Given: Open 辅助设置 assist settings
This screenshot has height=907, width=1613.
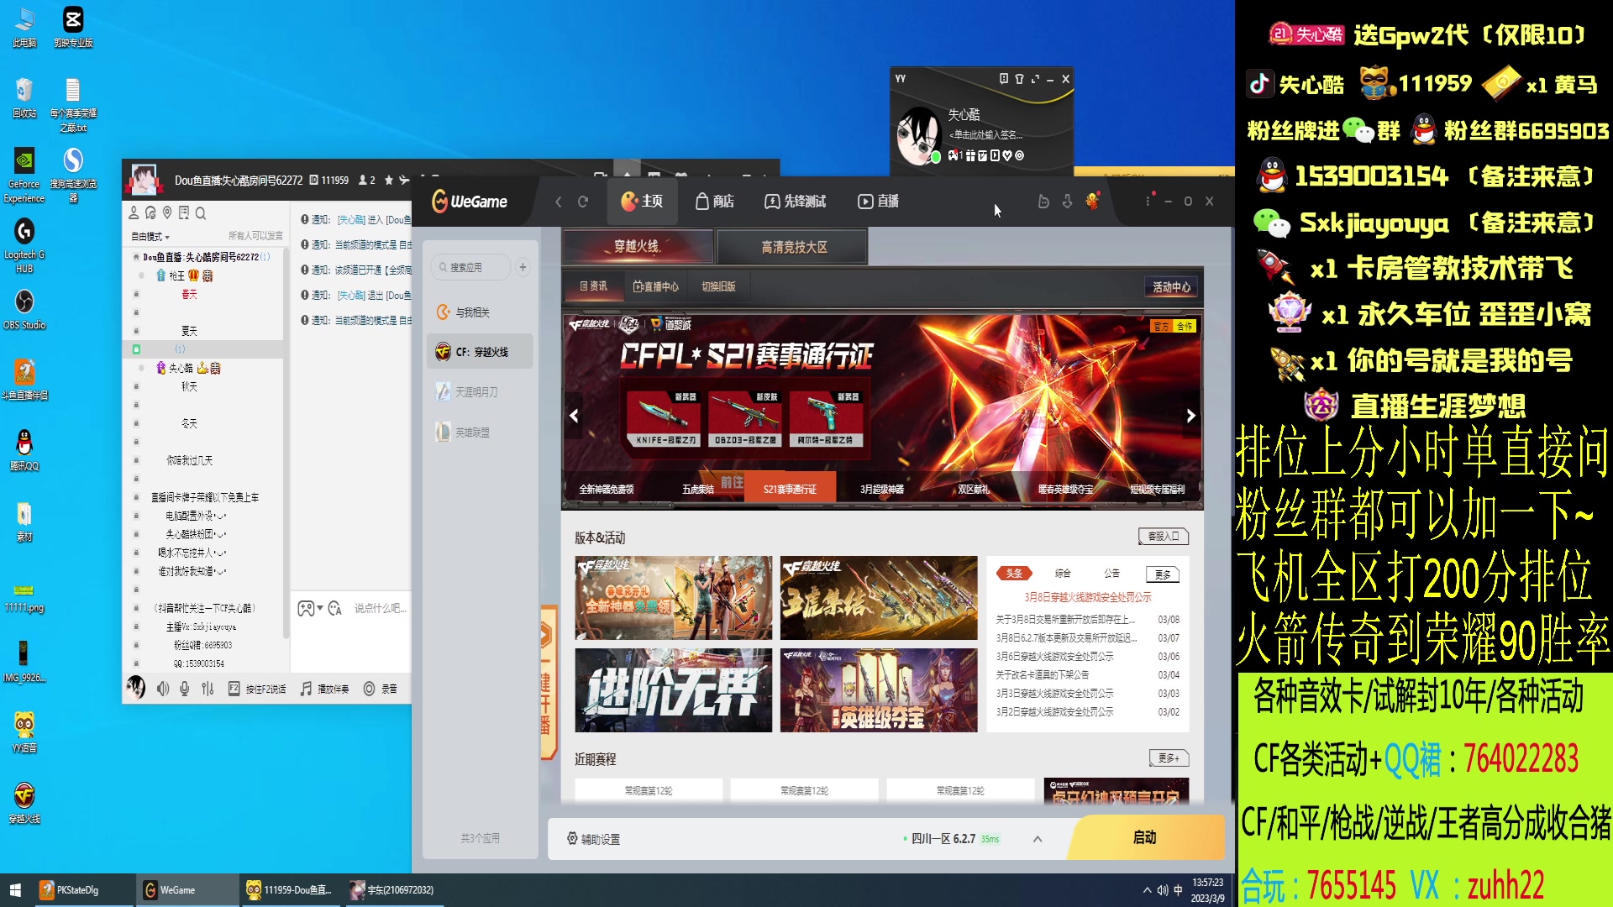Looking at the screenshot, I should click(x=593, y=839).
